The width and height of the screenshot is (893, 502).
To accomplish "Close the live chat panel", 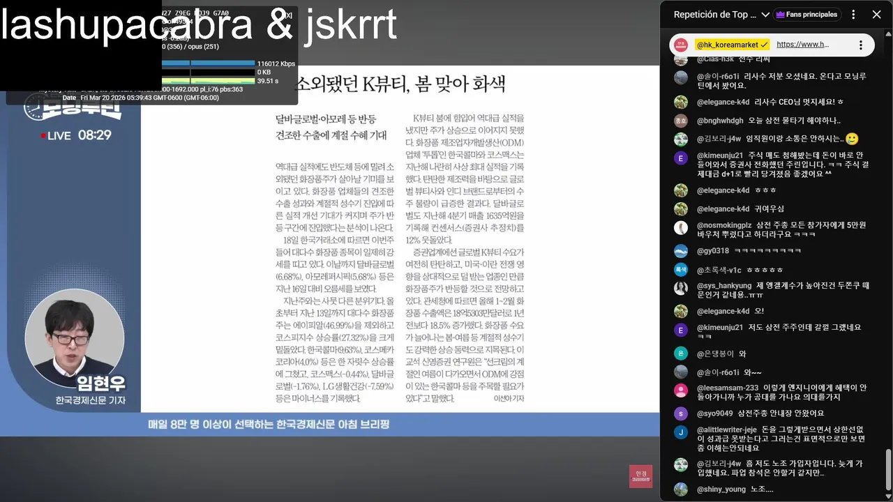I will coord(876,15).
